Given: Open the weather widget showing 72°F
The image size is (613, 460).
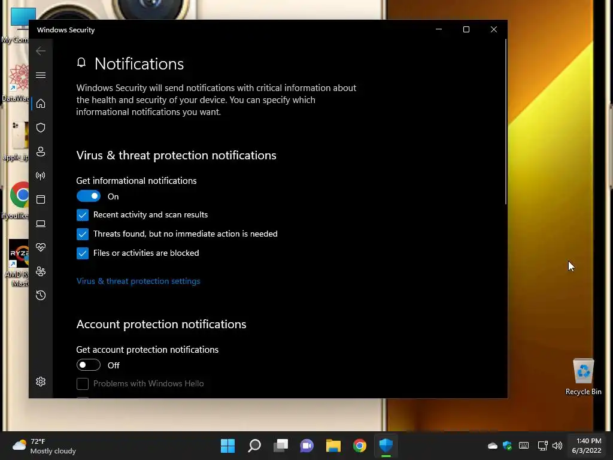Looking at the screenshot, I should pyautogui.click(x=44, y=446).
